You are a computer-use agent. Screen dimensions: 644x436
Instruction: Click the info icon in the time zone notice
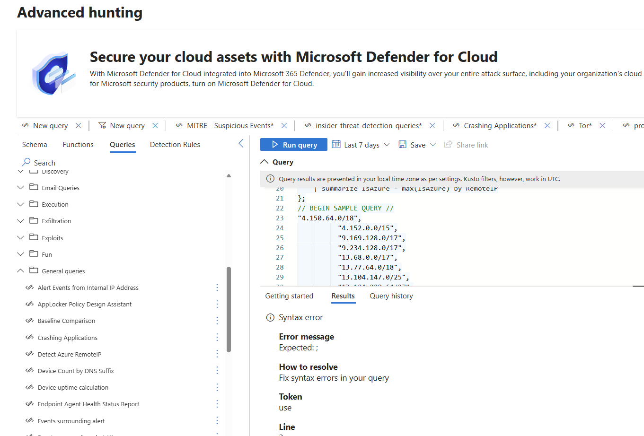(x=270, y=179)
